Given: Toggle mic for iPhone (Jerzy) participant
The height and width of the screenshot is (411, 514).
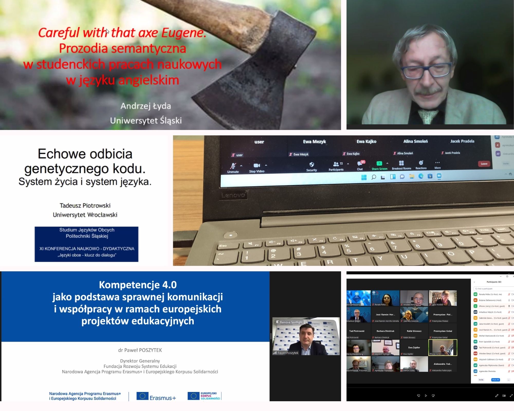Looking at the screenshot, I should coord(509,306).
